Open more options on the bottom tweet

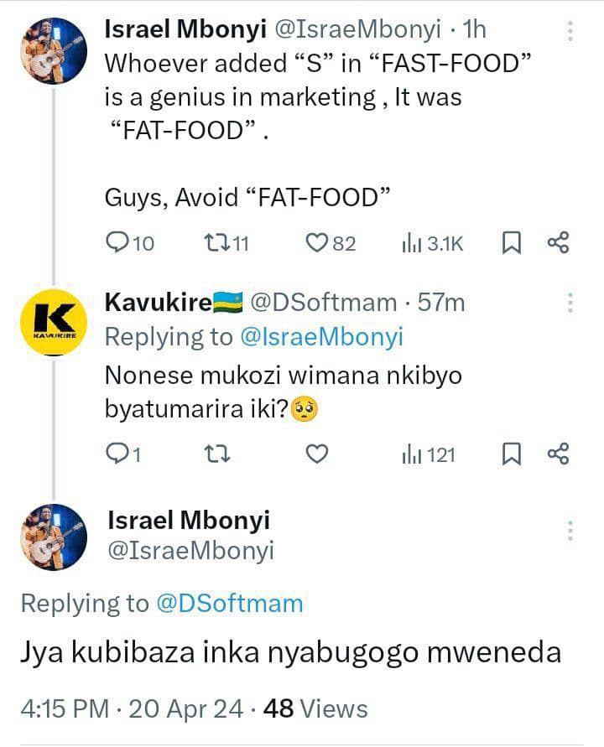click(x=570, y=531)
